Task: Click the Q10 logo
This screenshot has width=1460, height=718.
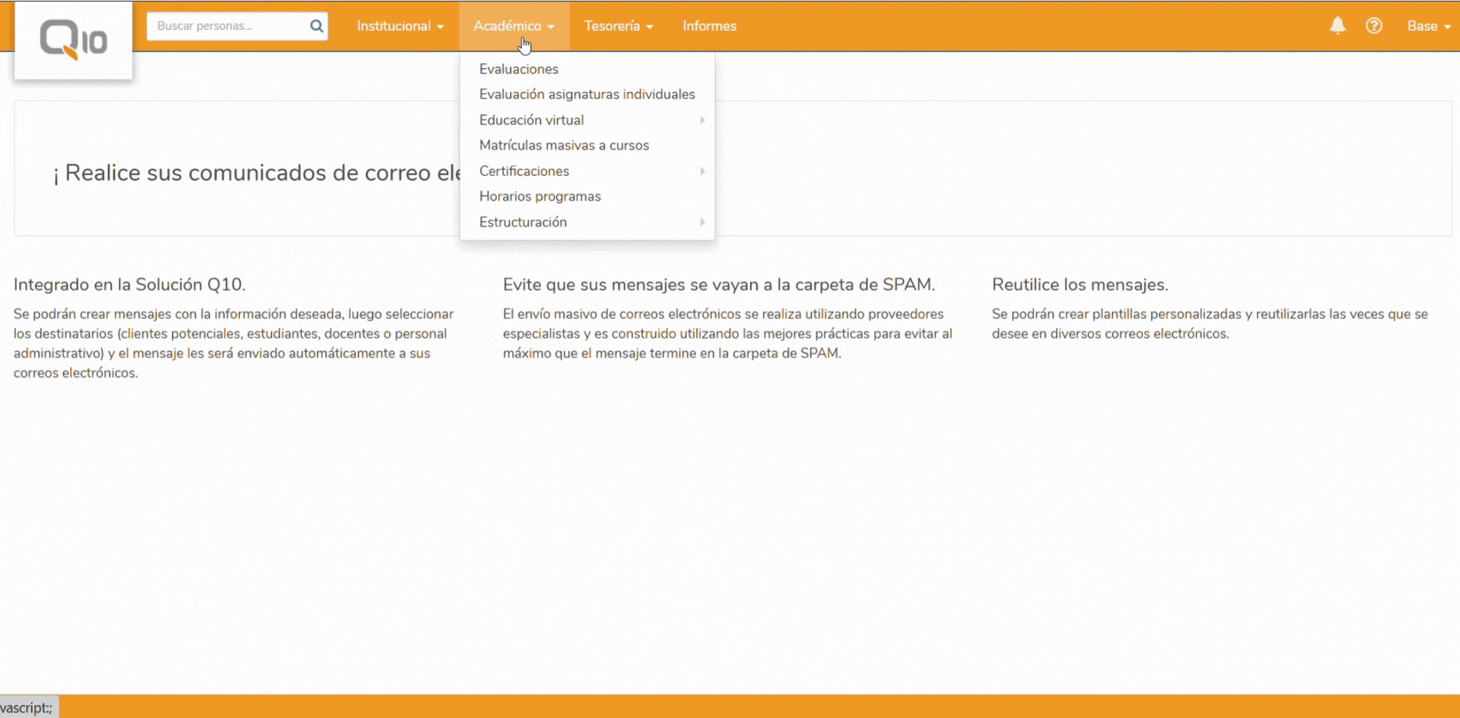Action: tap(73, 40)
